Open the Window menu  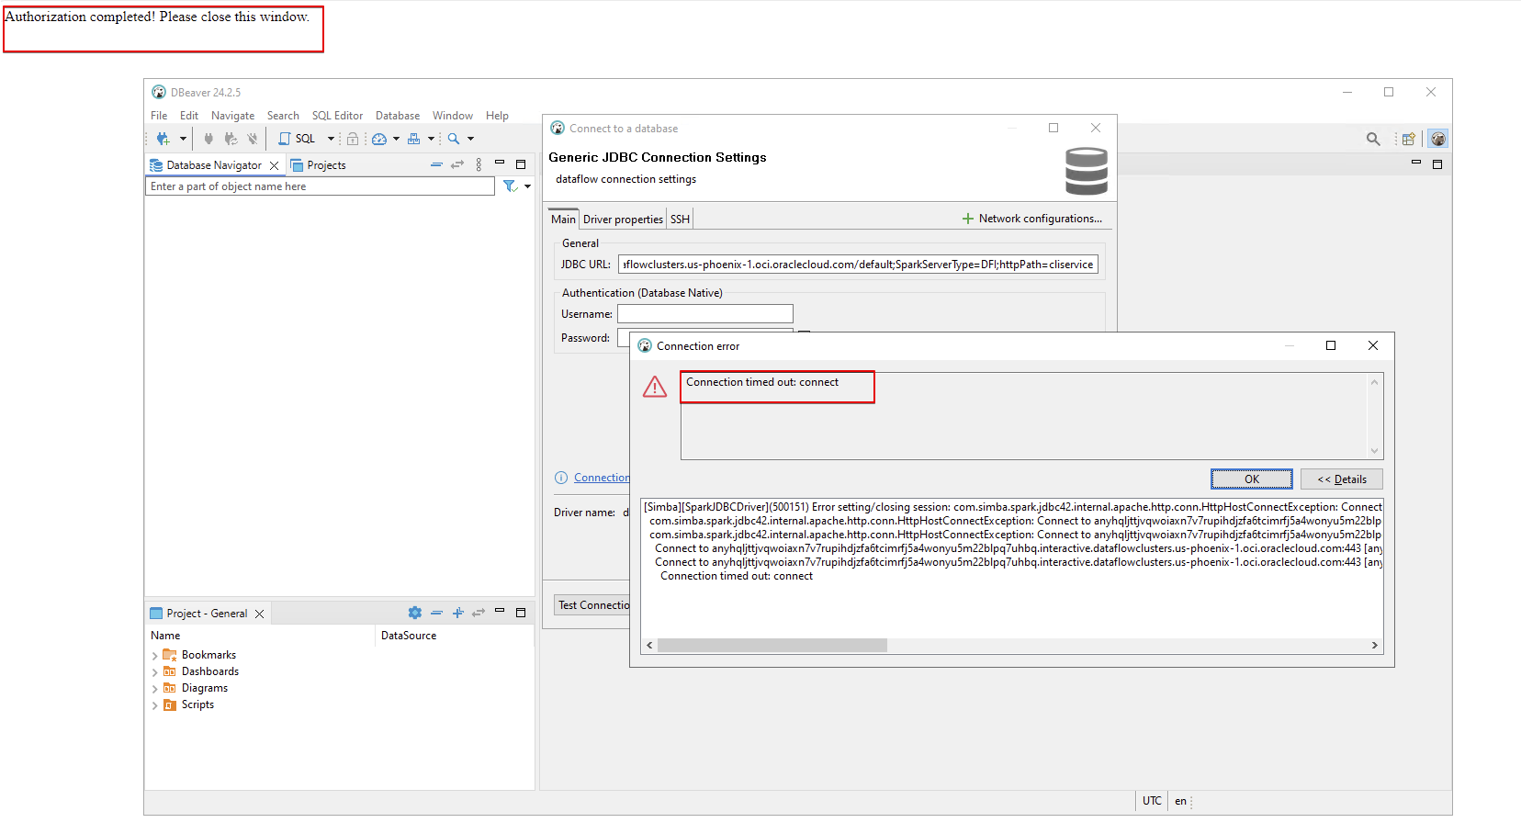453,116
